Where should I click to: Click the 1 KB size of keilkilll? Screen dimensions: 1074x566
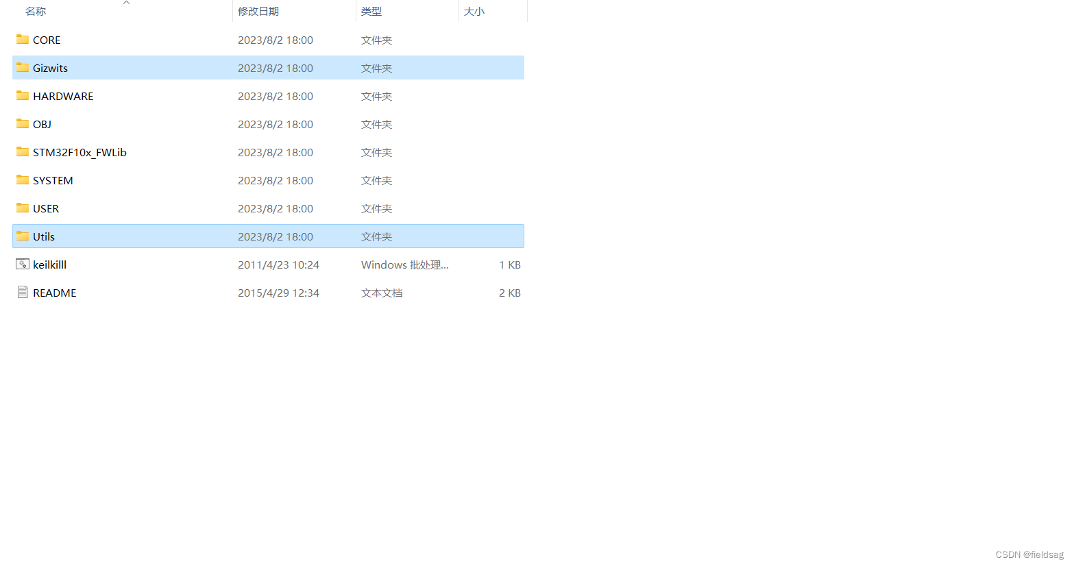click(x=510, y=264)
